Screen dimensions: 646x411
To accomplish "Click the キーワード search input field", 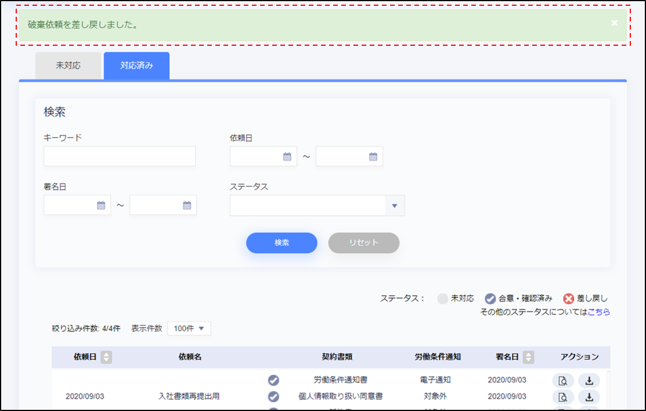I will coord(120,157).
